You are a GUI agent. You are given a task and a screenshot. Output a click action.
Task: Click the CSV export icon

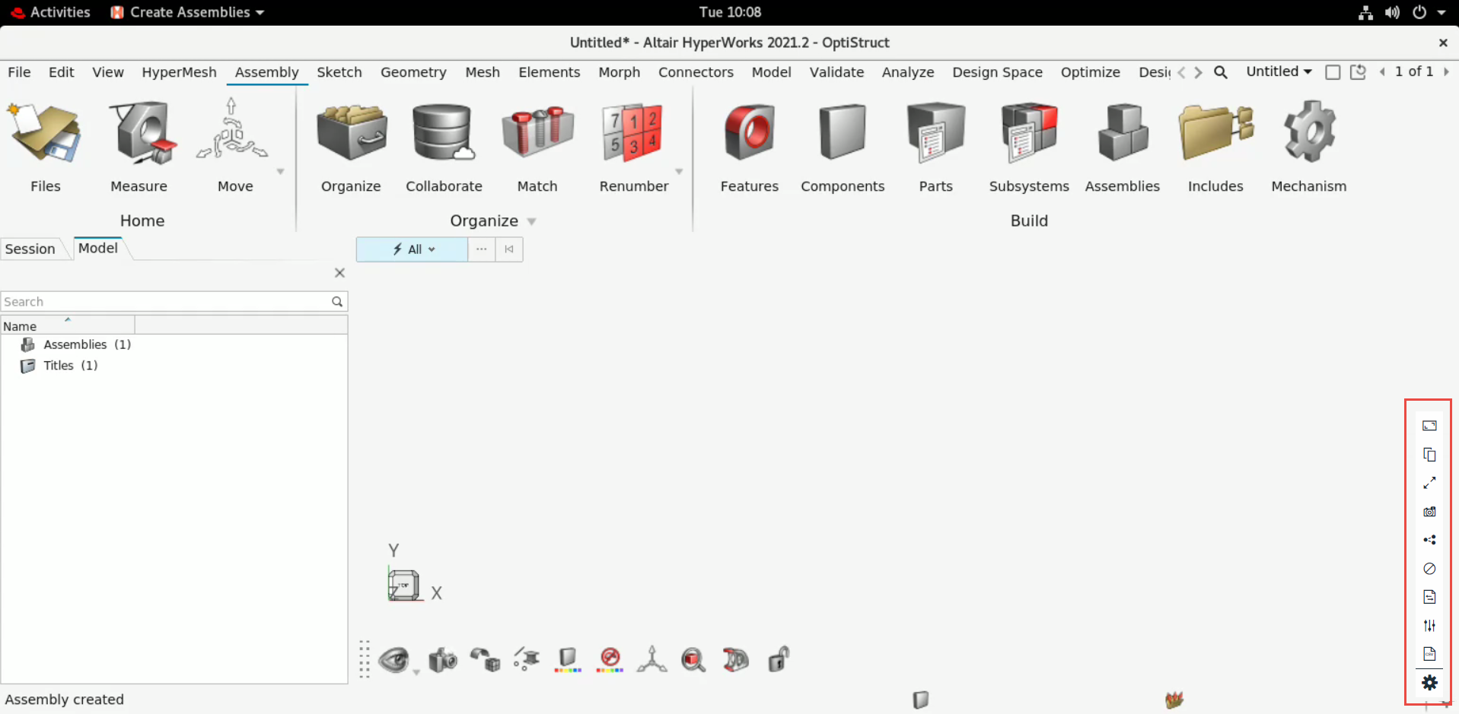pyautogui.click(x=1429, y=654)
